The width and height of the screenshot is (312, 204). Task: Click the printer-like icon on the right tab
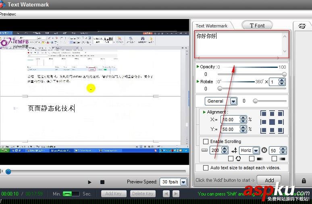point(302,26)
